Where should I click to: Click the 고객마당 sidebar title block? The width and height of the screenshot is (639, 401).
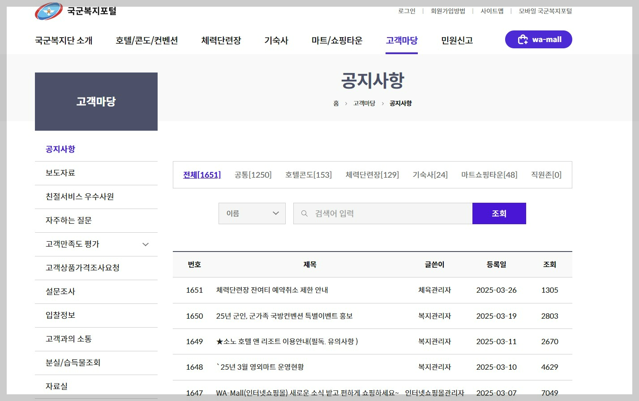[x=96, y=102]
